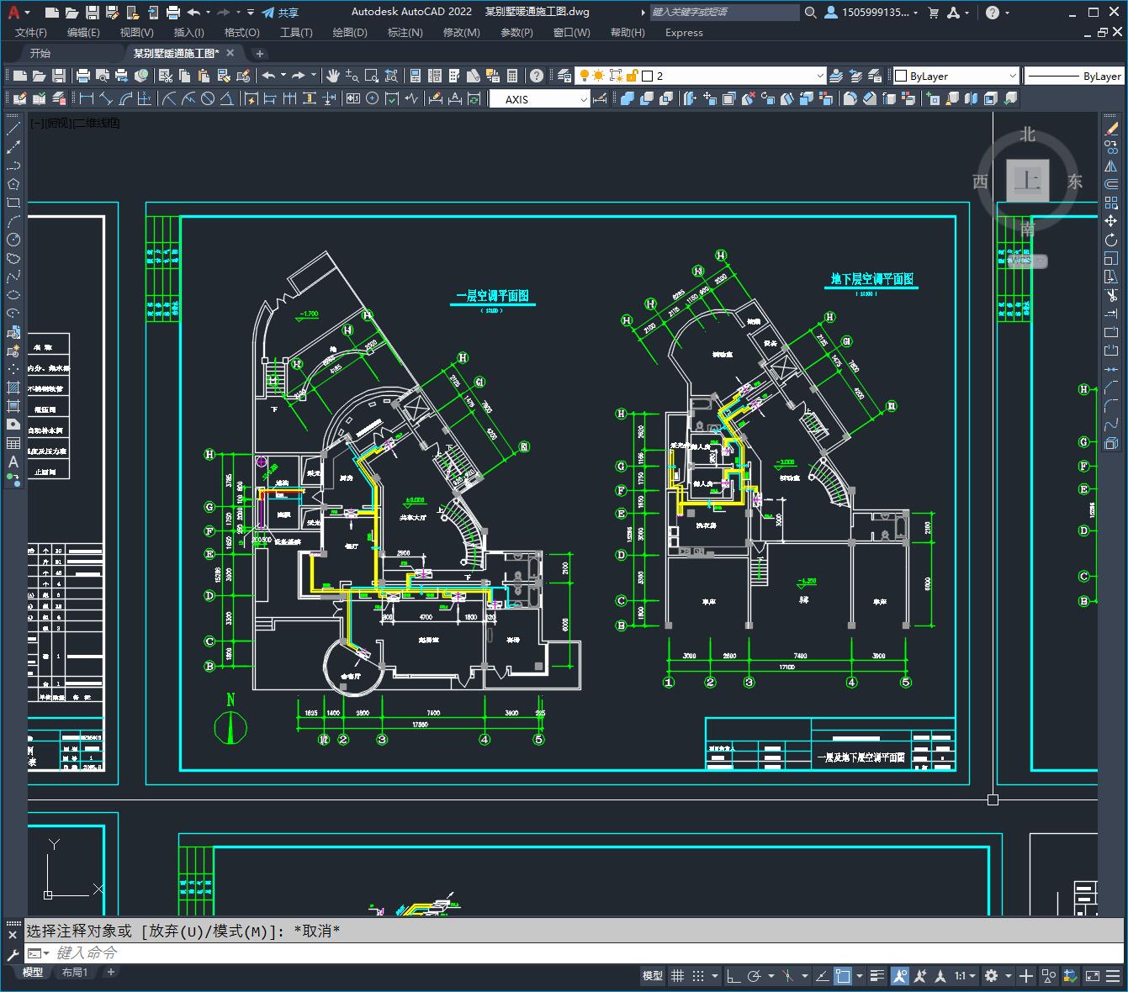Open the 文件(F) menu
This screenshot has width=1128, height=992.
coord(31,32)
